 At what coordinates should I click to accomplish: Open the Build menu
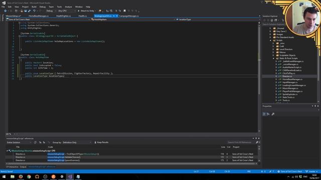coord(34,6)
